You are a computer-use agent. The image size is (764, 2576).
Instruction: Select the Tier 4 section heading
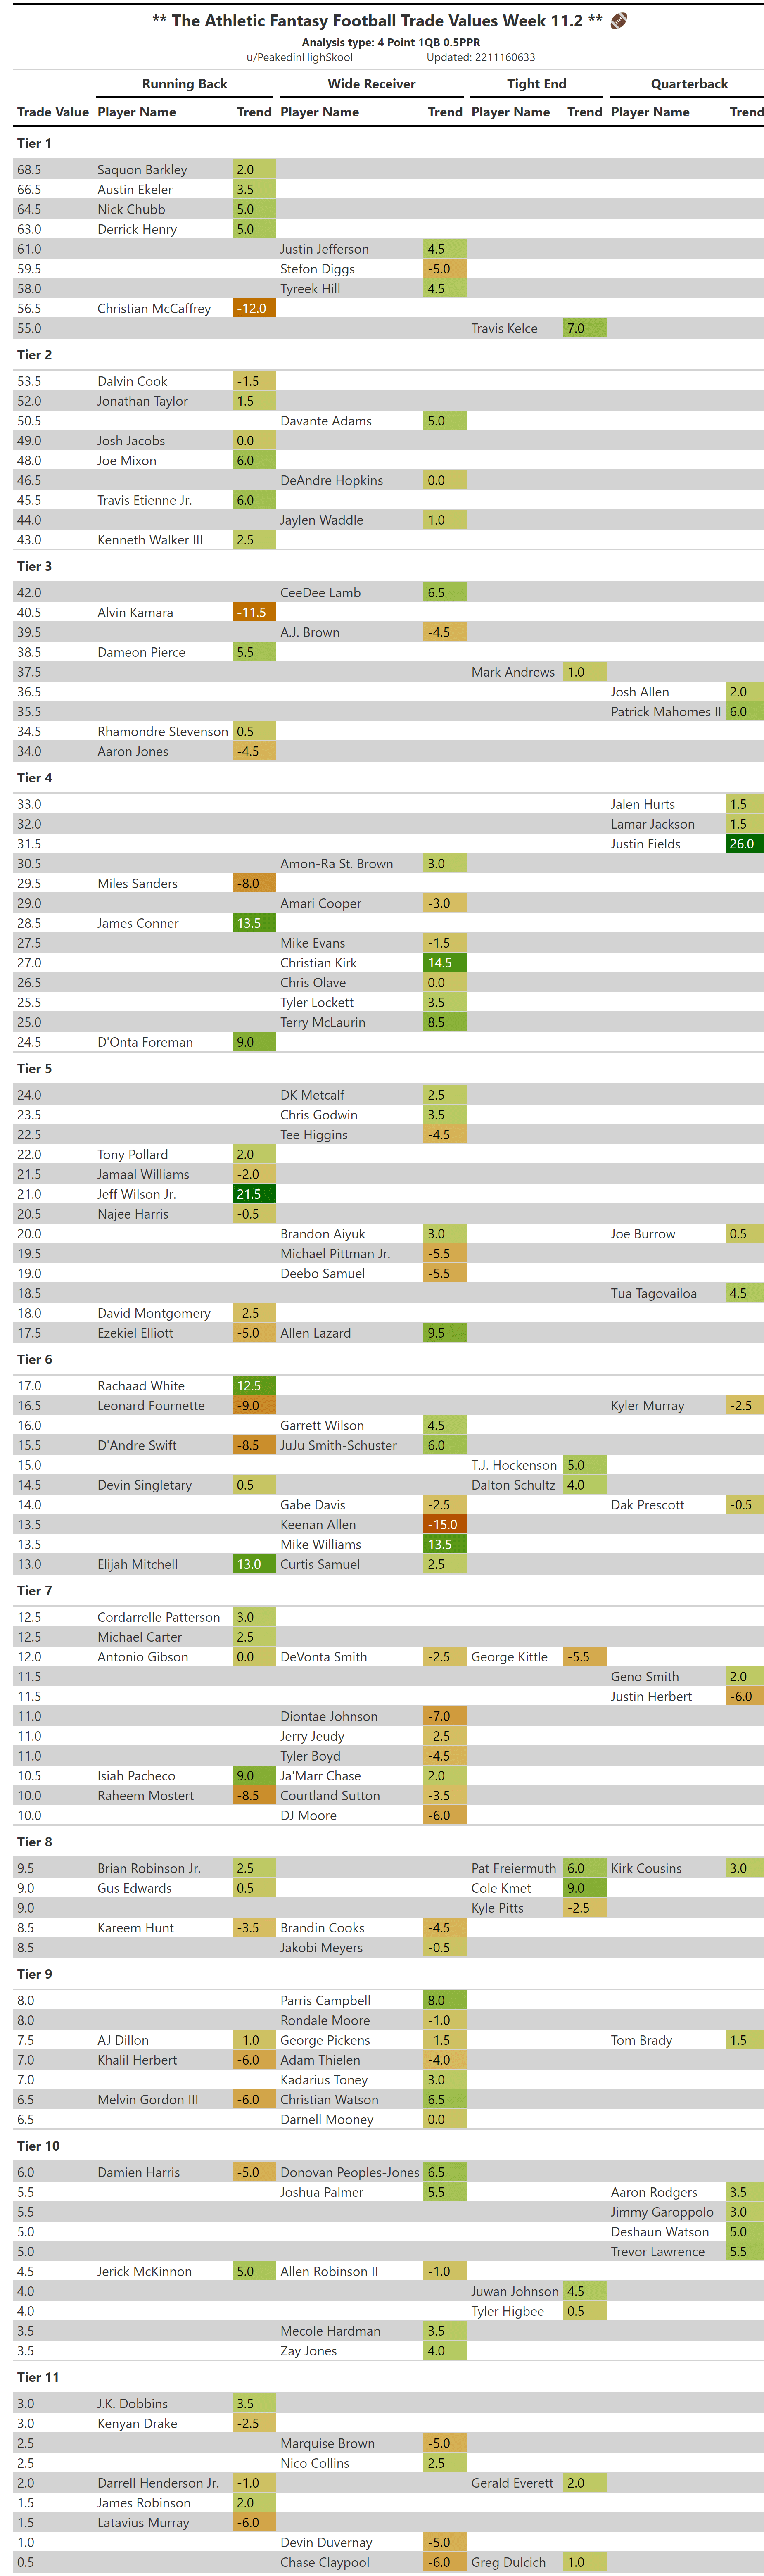[34, 778]
